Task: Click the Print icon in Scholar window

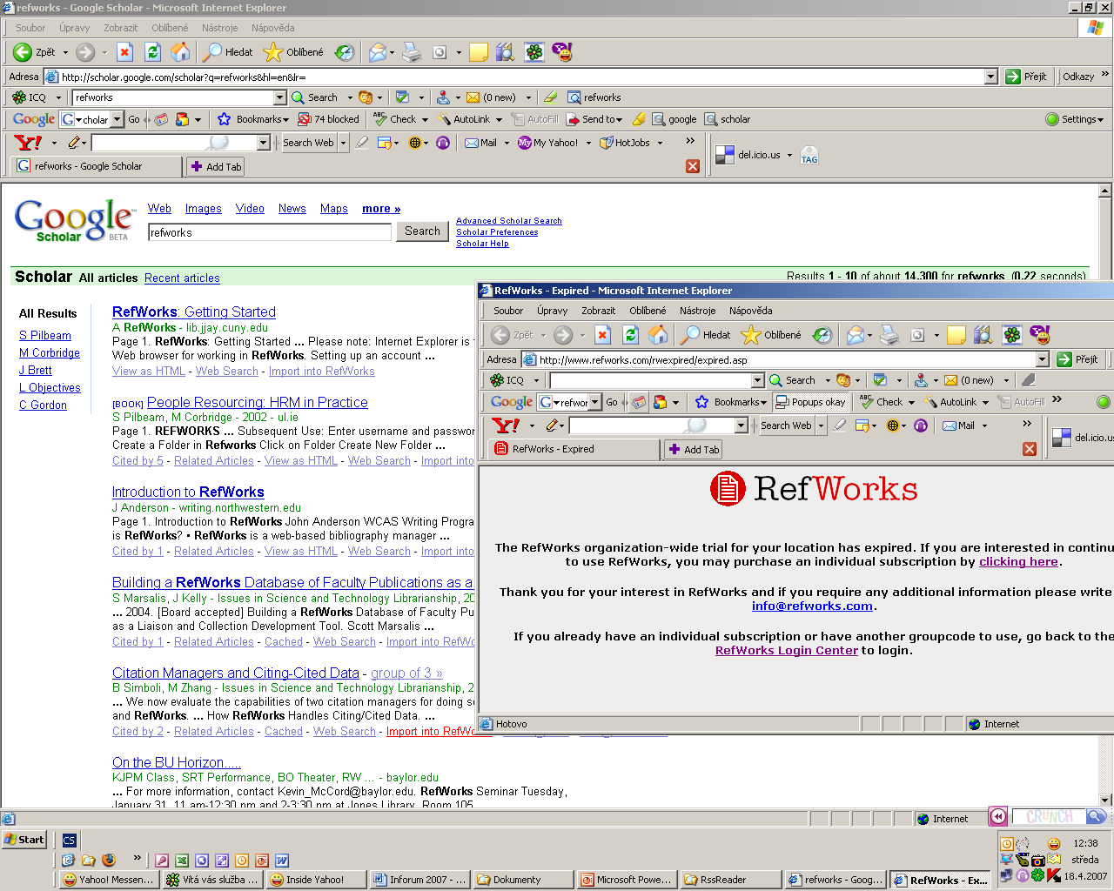Action: point(412,52)
